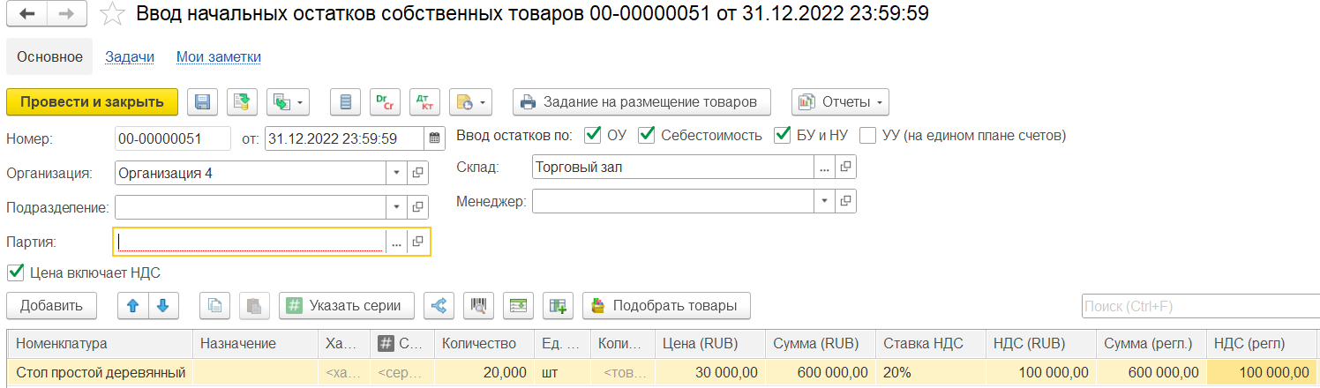This screenshot has width=1320, height=388.
Task: Uncheck the Себестоимость checkbox
Action: coord(647,136)
